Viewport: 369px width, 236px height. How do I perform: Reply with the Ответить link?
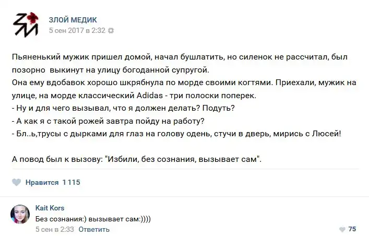point(94,229)
